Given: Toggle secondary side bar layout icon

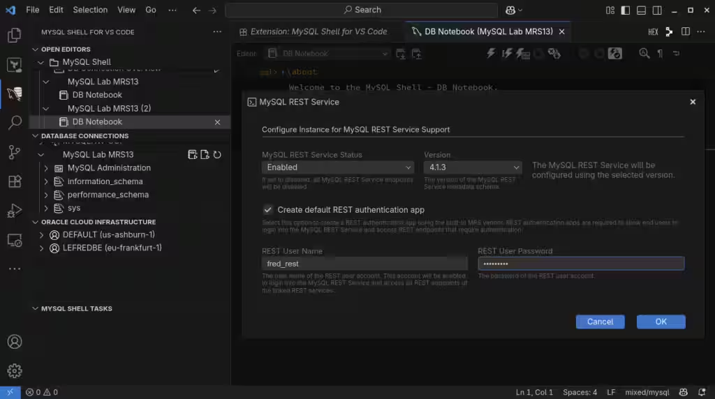Looking at the screenshot, I should pyautogui.click(x=657, y=10).
